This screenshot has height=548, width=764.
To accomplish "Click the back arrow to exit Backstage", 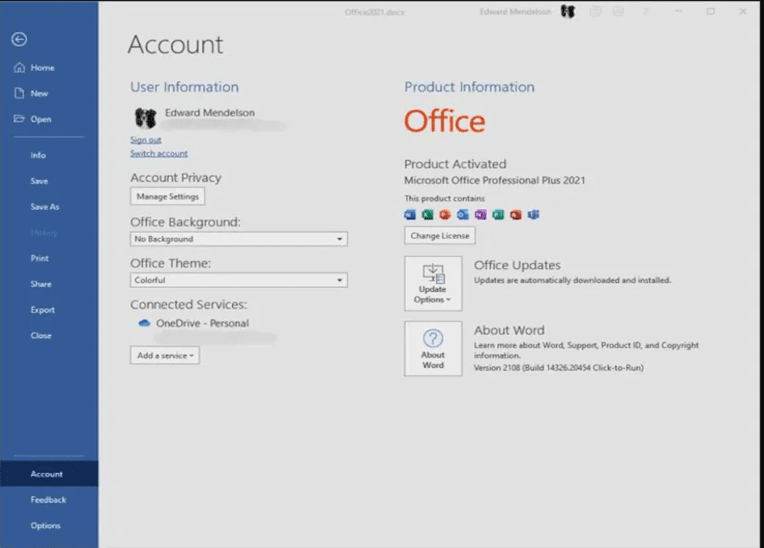I will (x=19, y=40).
